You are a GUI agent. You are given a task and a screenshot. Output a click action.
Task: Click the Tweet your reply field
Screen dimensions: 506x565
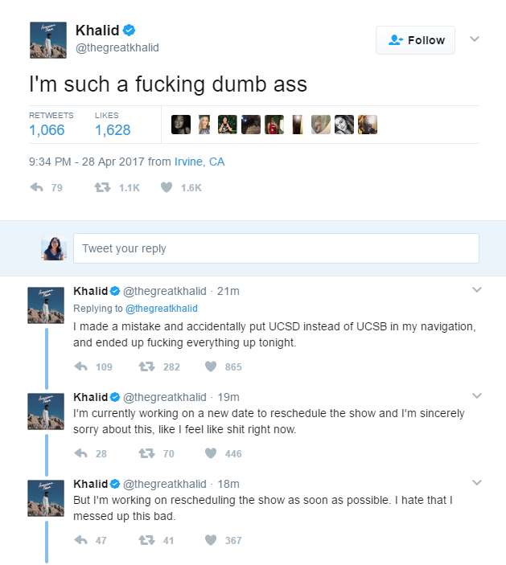point(276,248)
